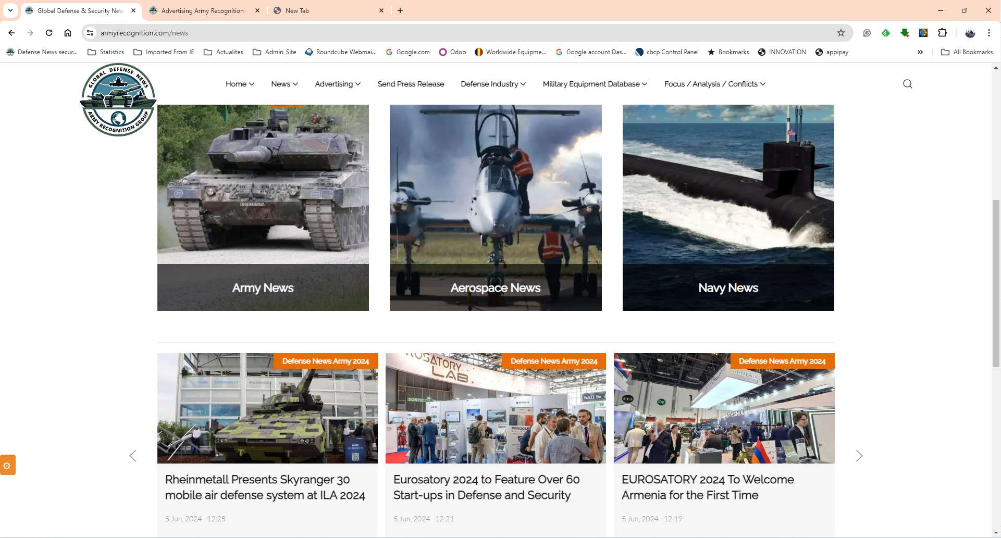Click the Army Recognition Group logo
1001x538 pixels.
coord(118,100)
